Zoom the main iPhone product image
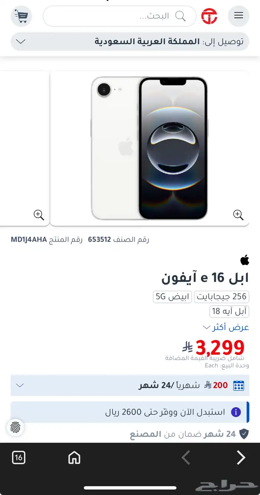Screen dimensions: 260x495 tap(238, 215)
